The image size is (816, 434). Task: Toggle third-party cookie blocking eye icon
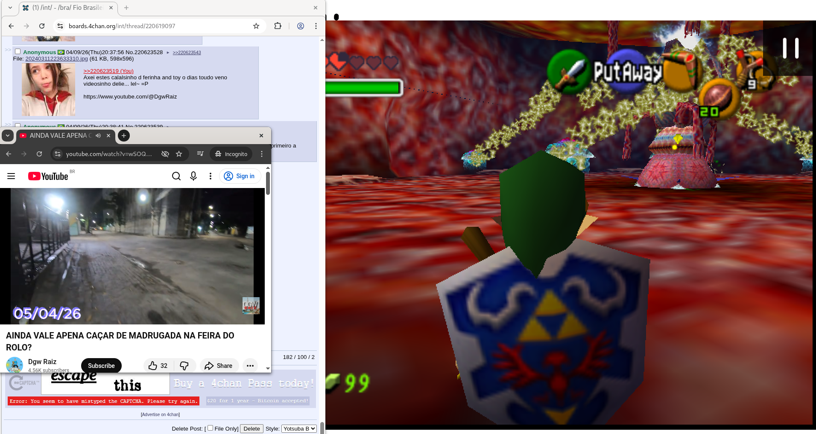(x=165, y=154)
